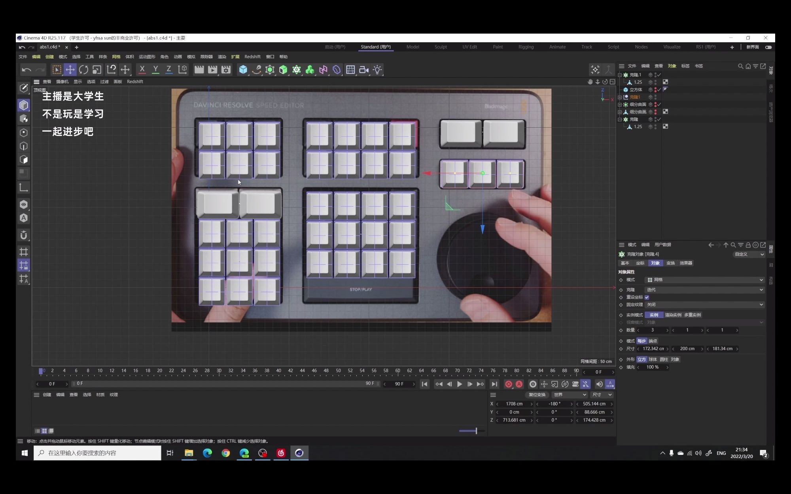
Task: Choose the 球体 shape option
Action: tap(653, 360)
